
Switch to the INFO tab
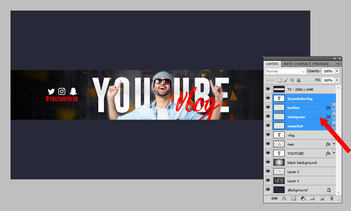[287, 64]
